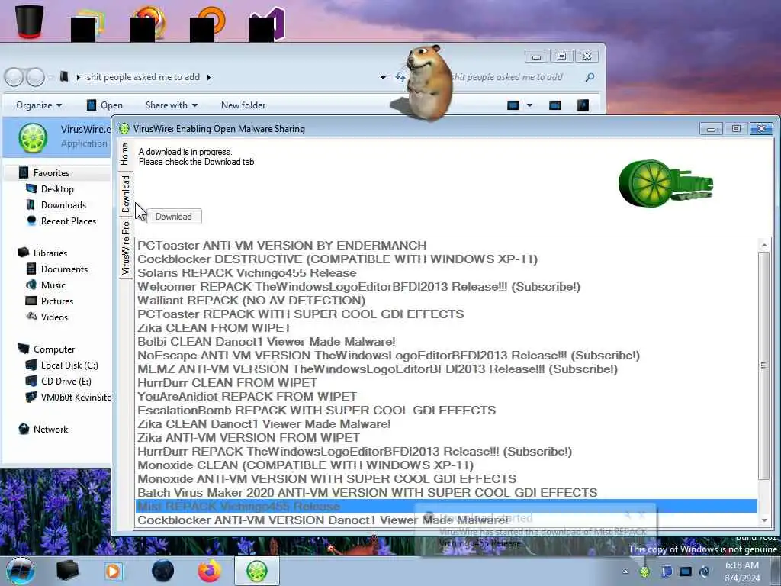Select PCToaster ANTI-VM VERSION BY ENDERMANCH

[447, 245]
